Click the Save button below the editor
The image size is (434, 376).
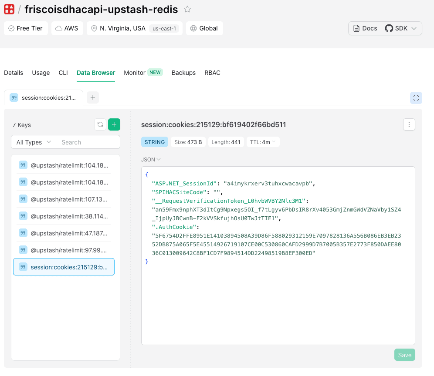click(404, 355)
